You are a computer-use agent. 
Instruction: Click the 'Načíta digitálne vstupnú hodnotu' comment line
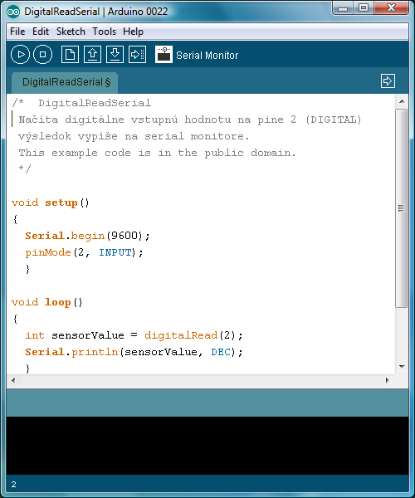point(190,120)
